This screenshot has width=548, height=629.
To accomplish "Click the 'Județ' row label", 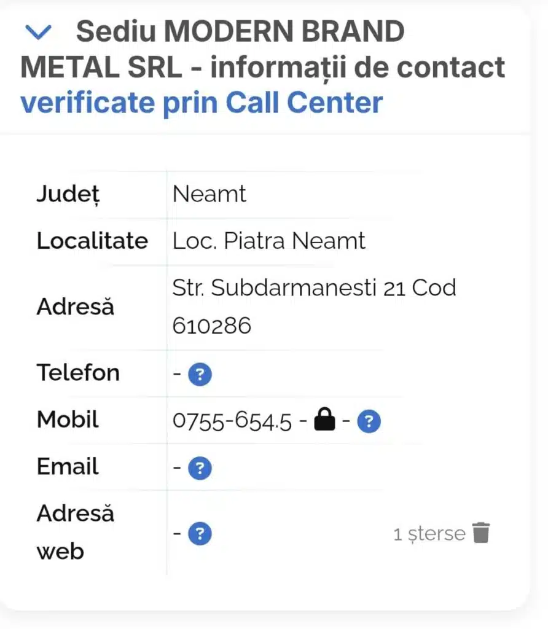I will [x=68, y=195].
